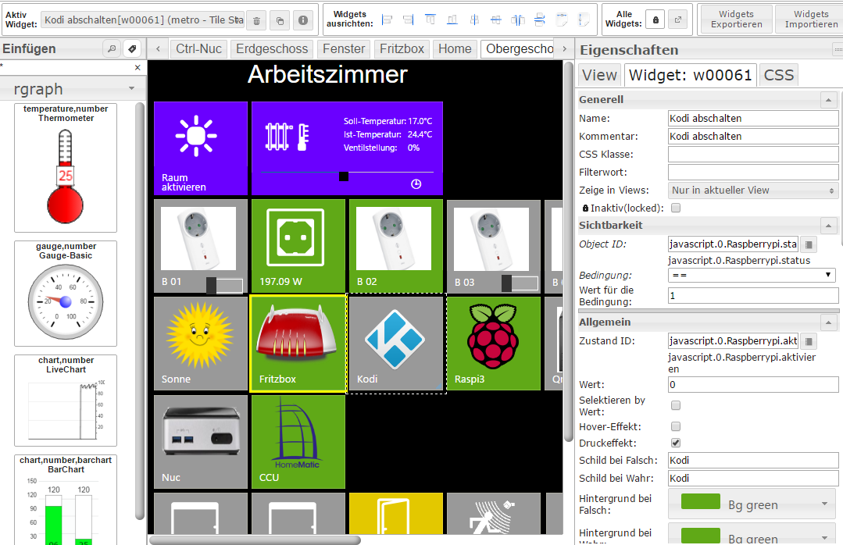Click the Raum aktivieren sun tile
The image size is (843, 545).
[201, 147]
